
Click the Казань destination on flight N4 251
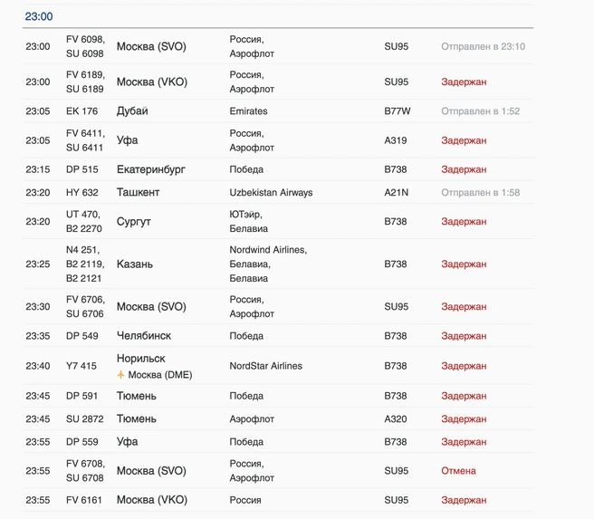click(x=135, y=264)
